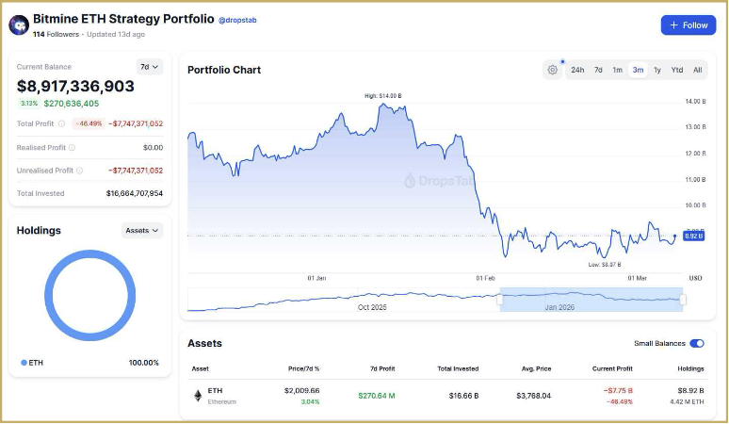Click the Realised Profit info icon
The image size is (729, 424).
tap(73, 147)
